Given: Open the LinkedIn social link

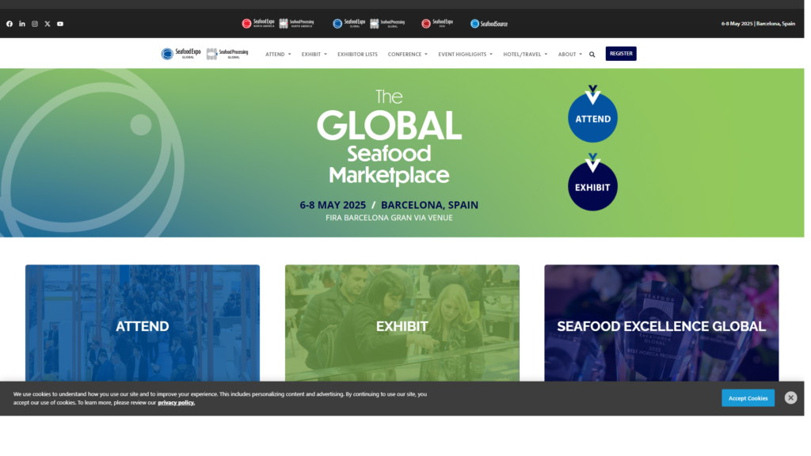Looking at the screenshot, I should (x=22, y=24).
